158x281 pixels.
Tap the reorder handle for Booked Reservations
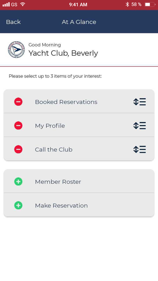[x=139, y=102]
